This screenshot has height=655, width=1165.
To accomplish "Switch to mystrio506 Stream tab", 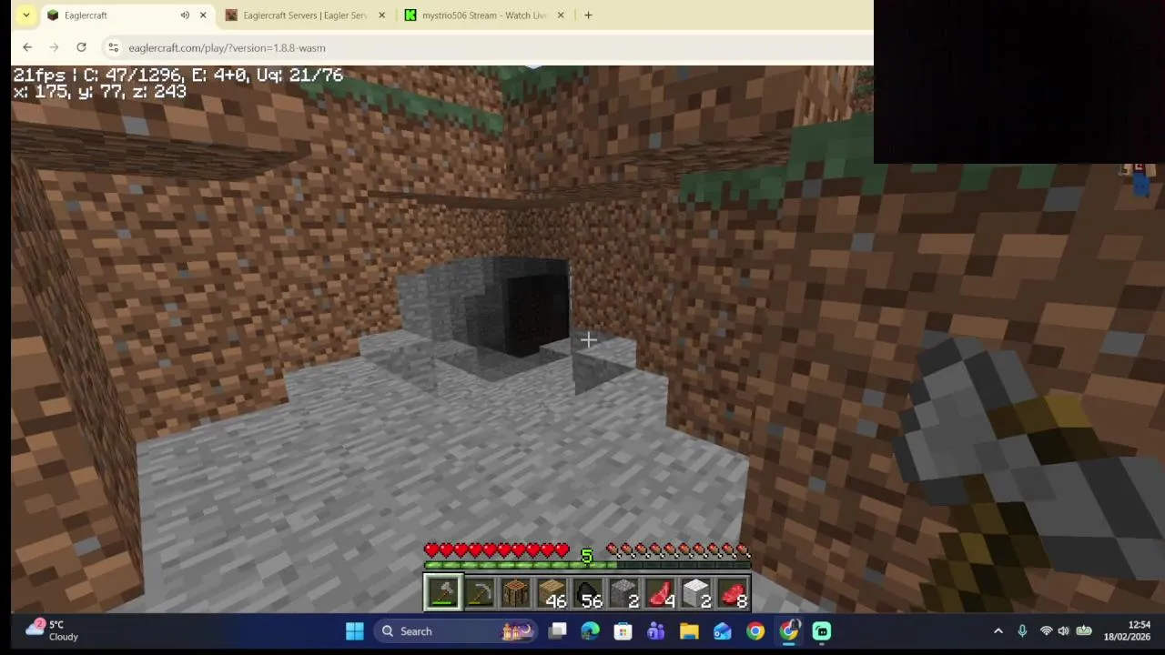I will (x=484, y=15).
